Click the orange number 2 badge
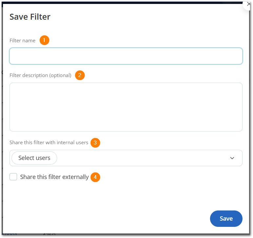The height and width of the screenshot is (238, 253). [x=80, y=75]
